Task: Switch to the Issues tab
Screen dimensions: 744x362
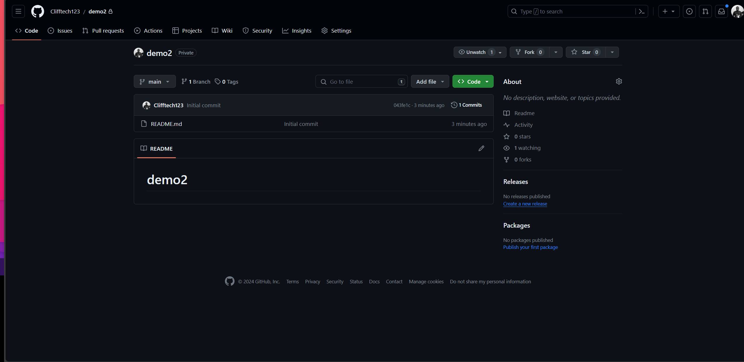Action: (x=60, y=31)
